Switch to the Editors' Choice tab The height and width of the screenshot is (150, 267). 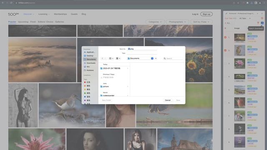pos(45,22)
